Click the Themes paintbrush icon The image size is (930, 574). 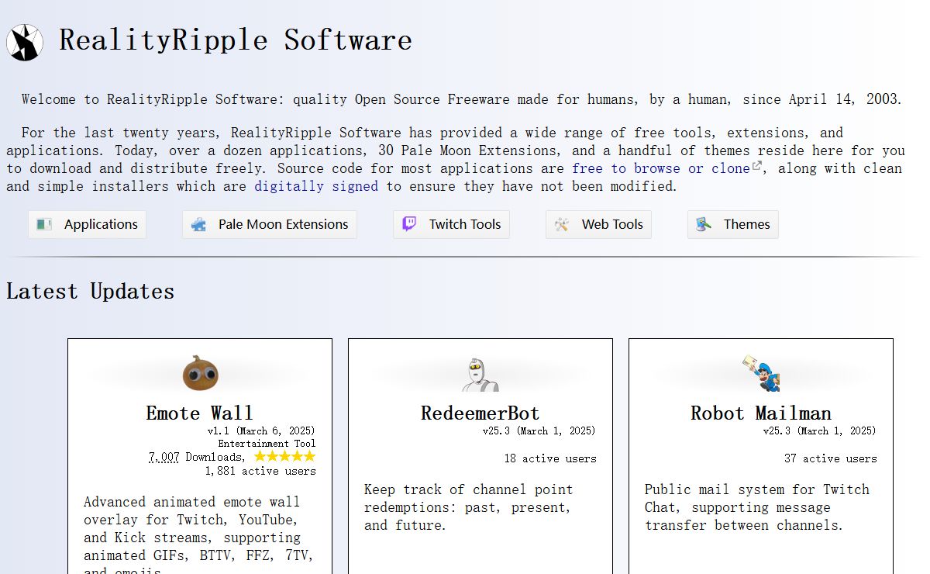(x=704, y=224)
